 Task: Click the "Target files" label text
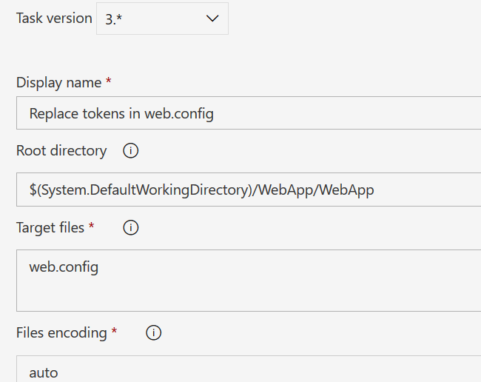pyautogui.click(x=50, y=228)
